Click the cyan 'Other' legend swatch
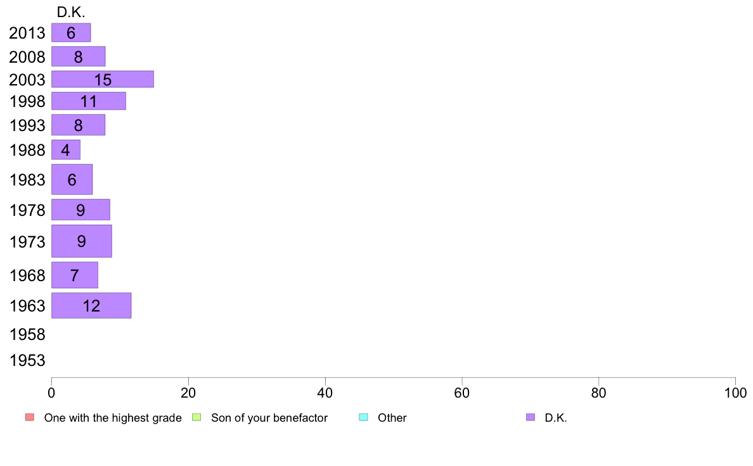753x466 pixels. click(x=364, y=417)
